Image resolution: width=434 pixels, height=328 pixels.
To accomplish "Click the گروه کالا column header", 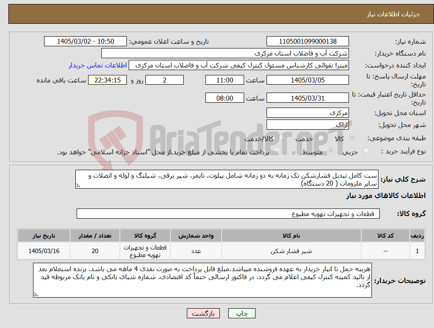I will tap(145, 235).
